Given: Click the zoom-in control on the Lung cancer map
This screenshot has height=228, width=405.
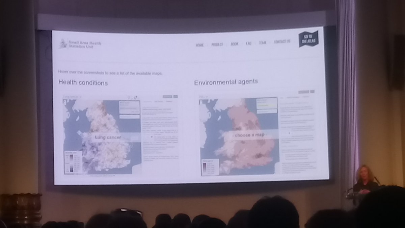Looking at the screenshot, I should (65, 101).
